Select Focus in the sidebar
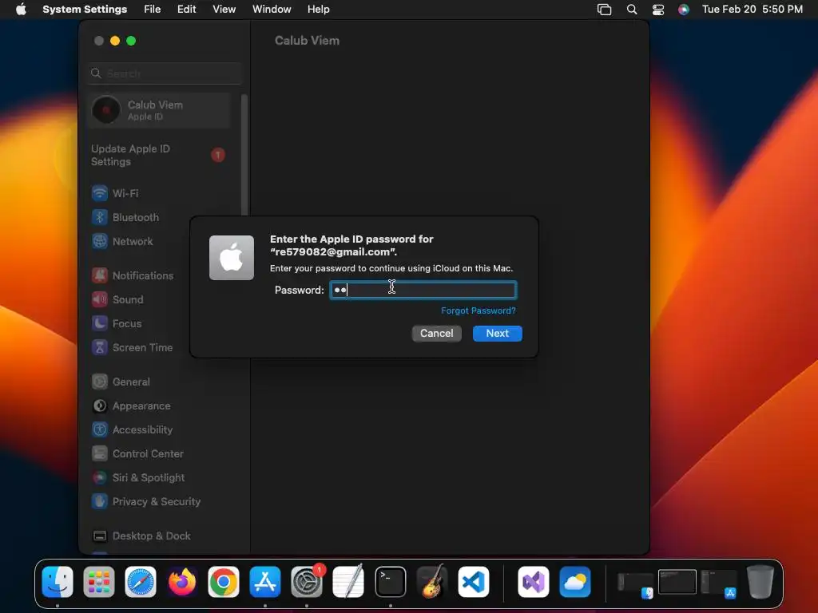Image resolution: width=818 pixels, height=613 pixels. point(117,324)
